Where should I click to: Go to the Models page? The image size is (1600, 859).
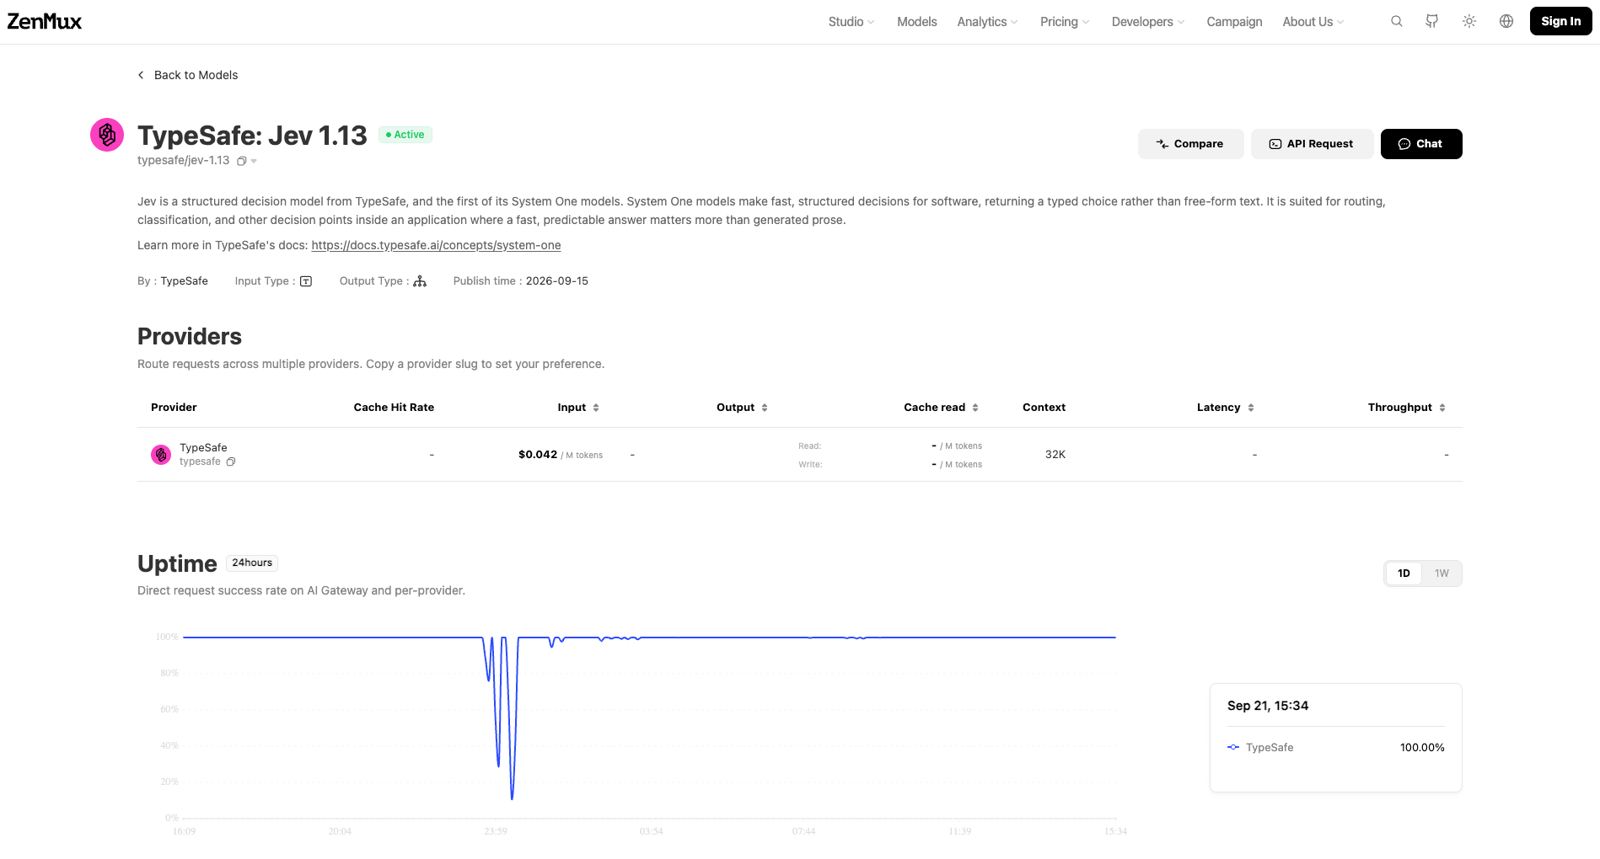point(916,22)
